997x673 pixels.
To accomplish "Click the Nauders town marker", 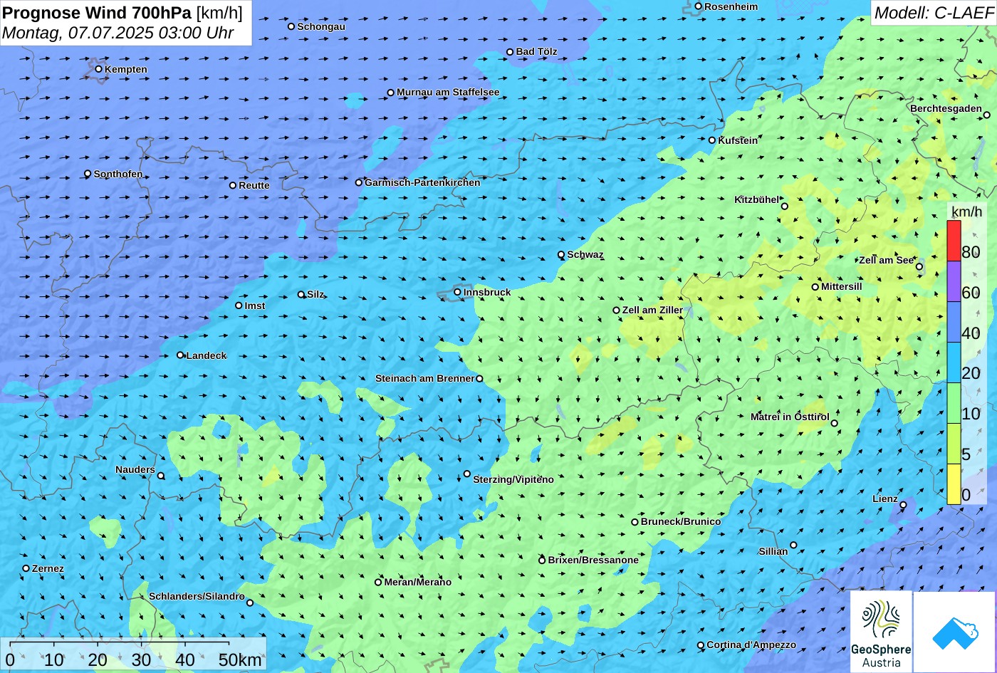I will click(x=161, y=476).
